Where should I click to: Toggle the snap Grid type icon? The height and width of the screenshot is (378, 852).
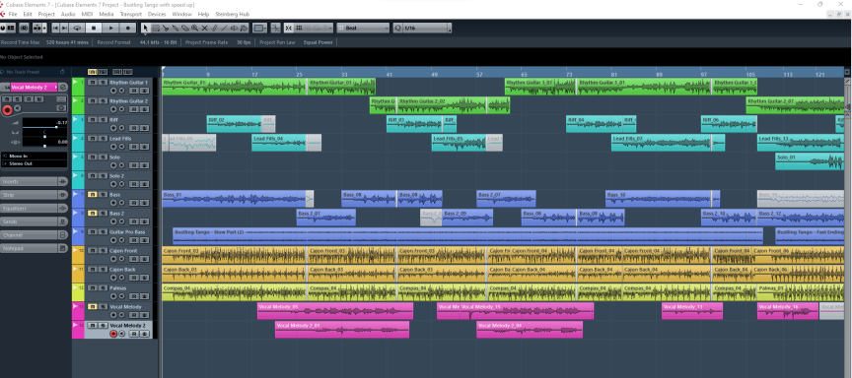pyautogui.click(x=299, y=28)
